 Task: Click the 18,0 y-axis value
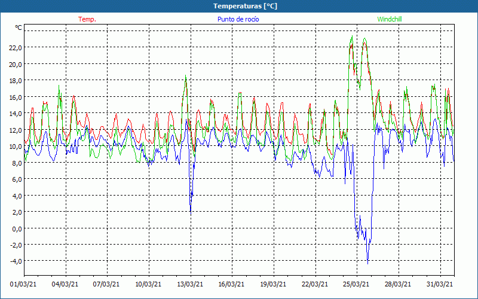click(x=16, y=81)
